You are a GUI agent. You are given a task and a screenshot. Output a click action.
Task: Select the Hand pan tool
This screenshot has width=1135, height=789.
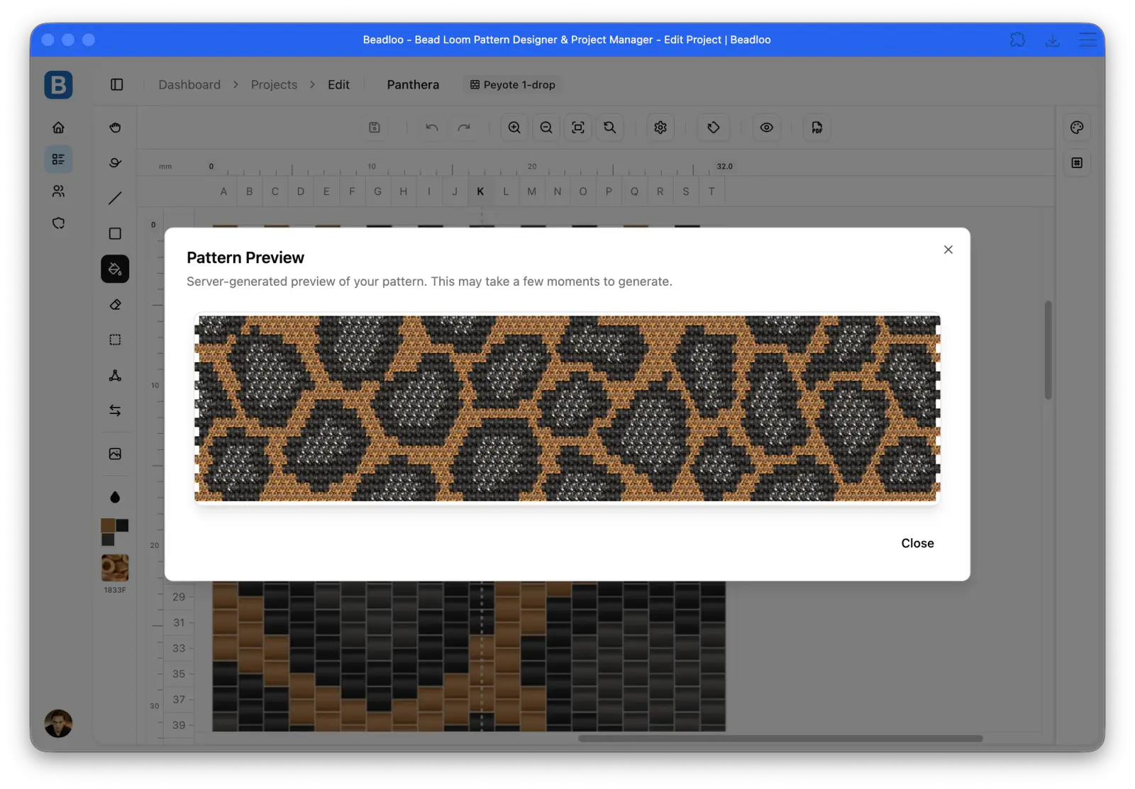[x=115, y=128]
